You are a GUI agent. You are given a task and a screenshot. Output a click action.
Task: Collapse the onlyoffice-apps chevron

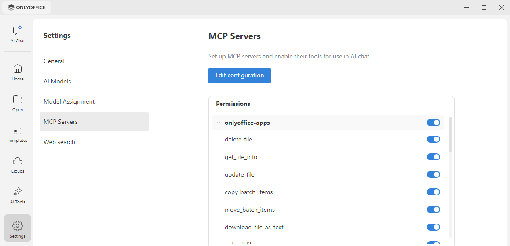click(219, 123)
